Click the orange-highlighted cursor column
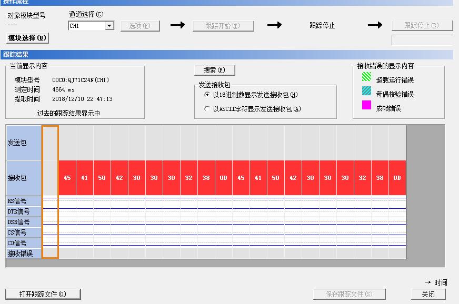 click(x=50, y=192)
